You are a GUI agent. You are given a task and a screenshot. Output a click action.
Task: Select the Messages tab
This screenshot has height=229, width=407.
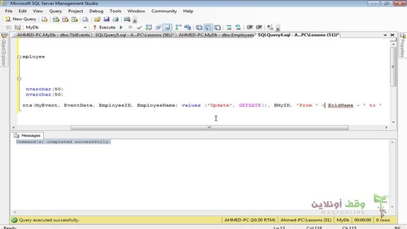[27, 135]
